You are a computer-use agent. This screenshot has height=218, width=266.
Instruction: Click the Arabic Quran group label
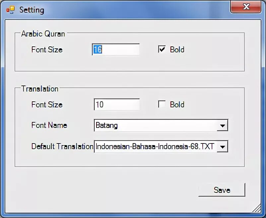click(43, 34)
